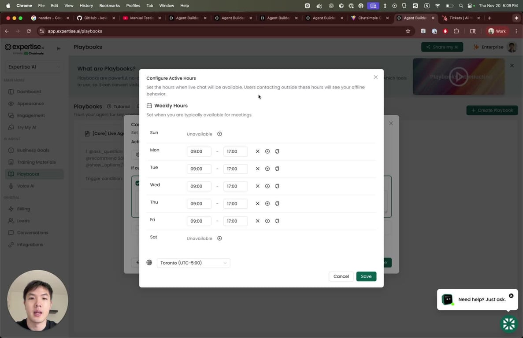Reload the page in Chrome

coord(29,31)
